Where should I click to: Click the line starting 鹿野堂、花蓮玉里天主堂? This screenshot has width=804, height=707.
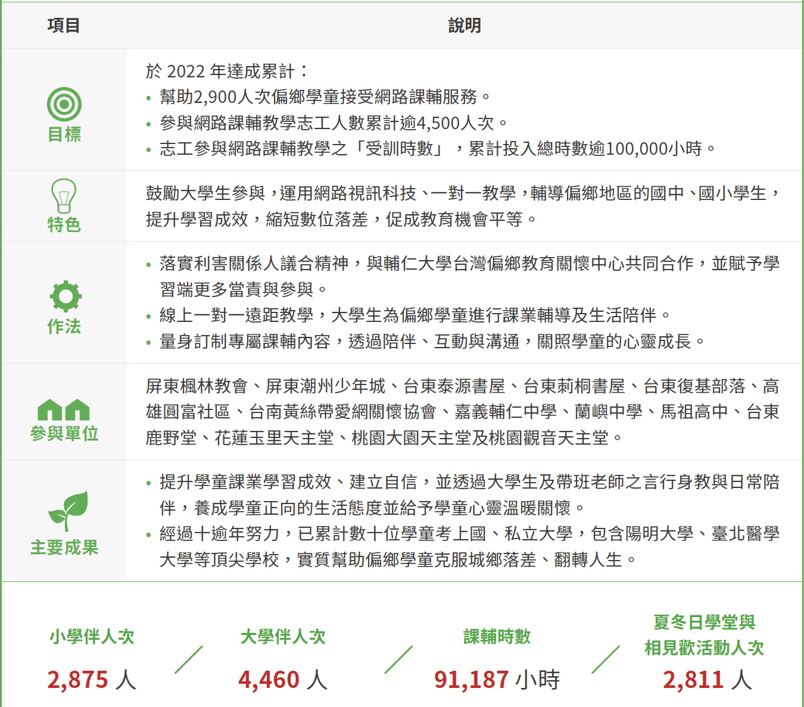point(384,439)
